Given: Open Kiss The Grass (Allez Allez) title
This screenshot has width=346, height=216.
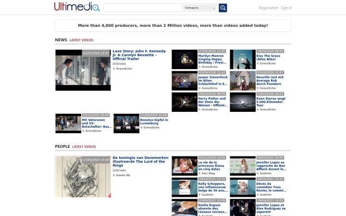Looking at the screenshot, I should tap(268, 58).
